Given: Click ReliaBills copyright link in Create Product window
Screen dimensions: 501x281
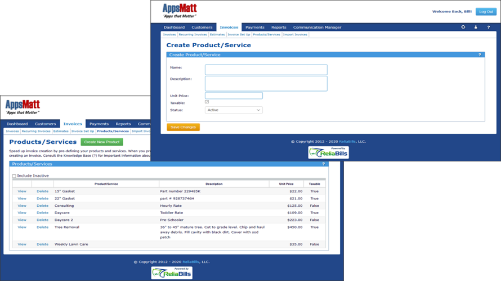Looking at the screenshot, I should coord(347,141).
